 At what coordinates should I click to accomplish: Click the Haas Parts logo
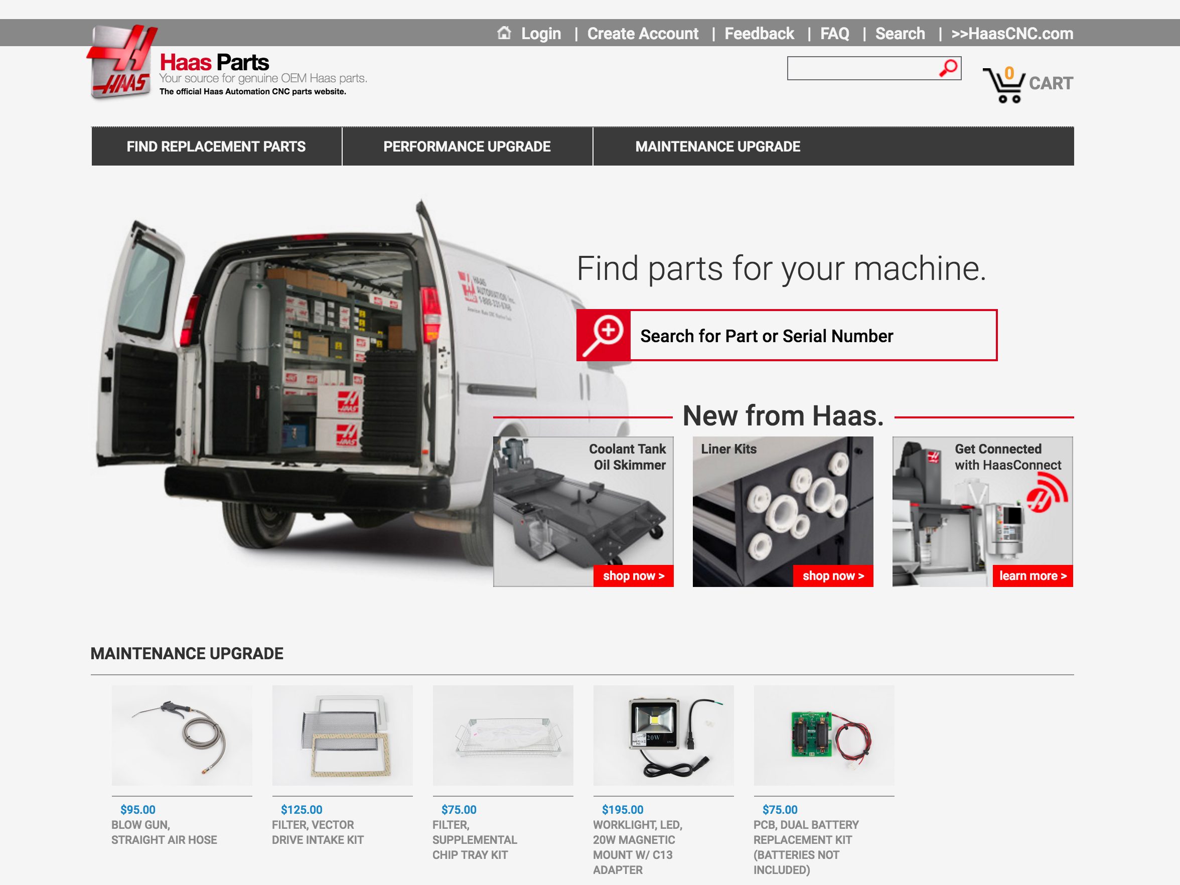(121, 62)
